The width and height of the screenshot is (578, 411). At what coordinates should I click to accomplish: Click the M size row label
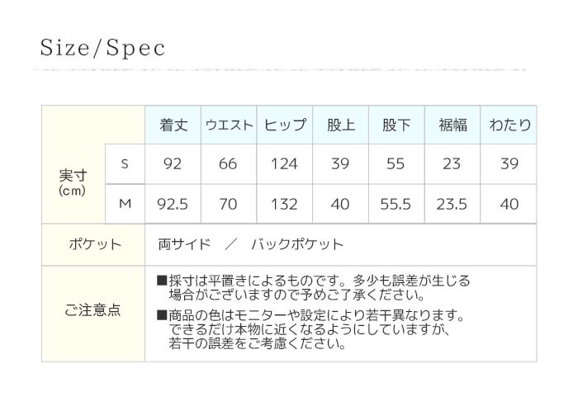[x=125, y=204]
